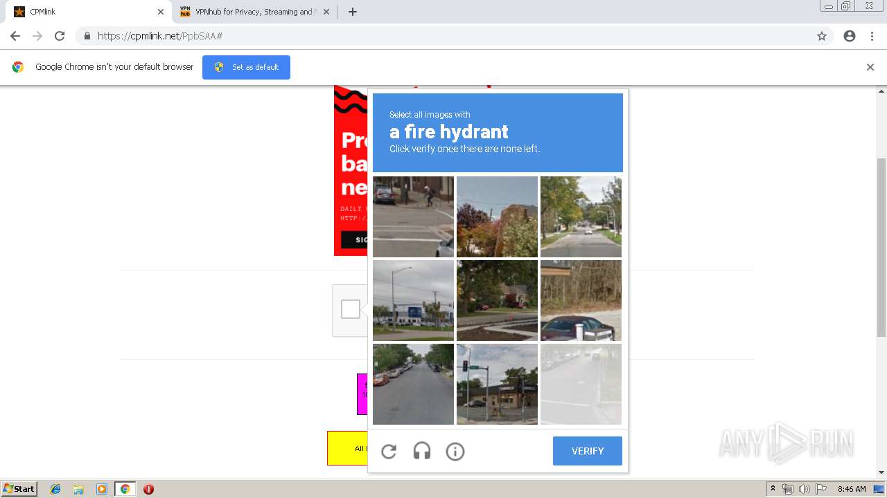Show hidden system tray icons
The height and width of the screenshot is (498, 887).
pyautogui.click(x=773, y=489)
